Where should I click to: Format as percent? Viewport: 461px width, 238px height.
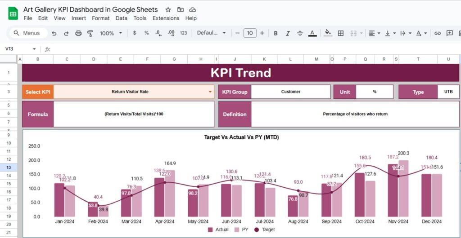coord(146,33)
